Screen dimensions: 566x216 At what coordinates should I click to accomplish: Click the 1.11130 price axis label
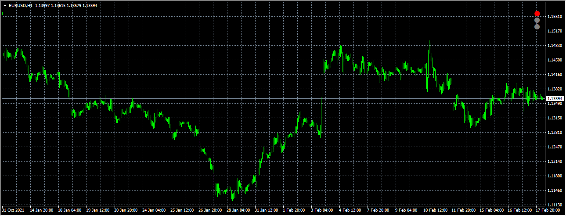tap(554, 205)
